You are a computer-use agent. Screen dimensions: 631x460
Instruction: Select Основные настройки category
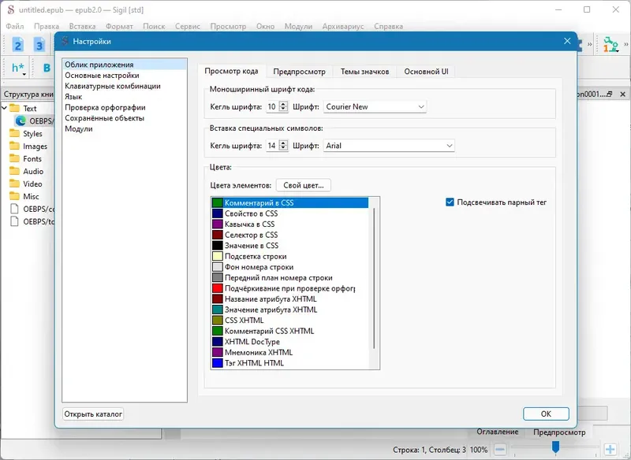(x=125, y=75)
